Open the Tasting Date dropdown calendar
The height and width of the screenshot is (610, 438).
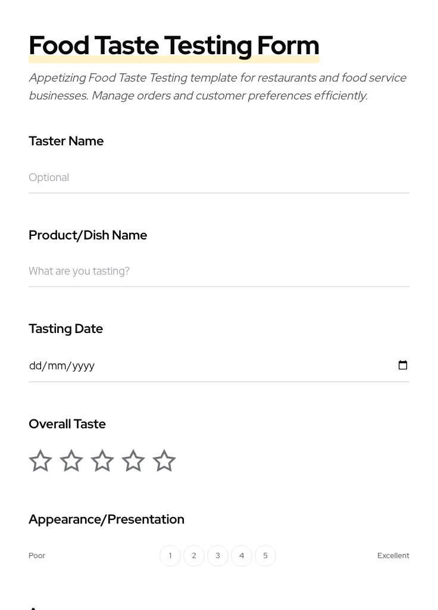coord(403,365)
